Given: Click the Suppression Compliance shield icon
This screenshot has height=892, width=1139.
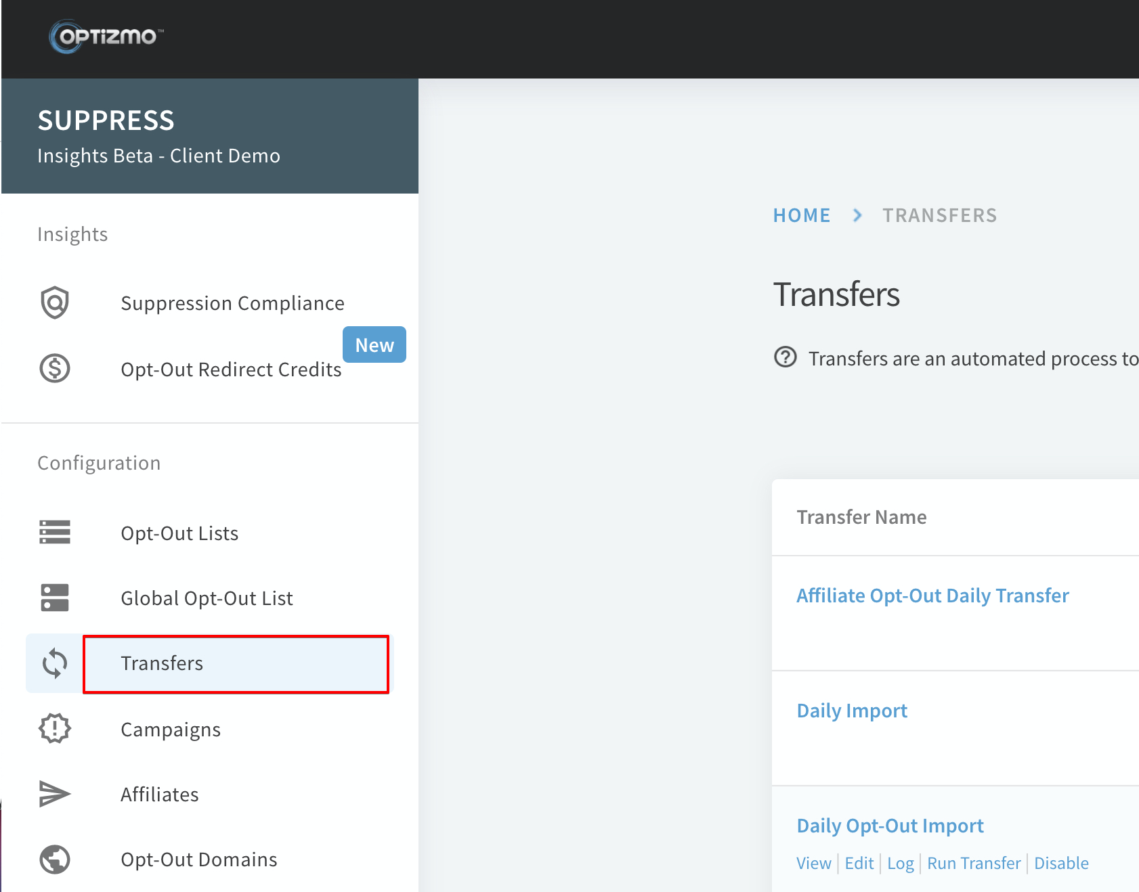Looking at the screenshot, I should coord(55,302).
